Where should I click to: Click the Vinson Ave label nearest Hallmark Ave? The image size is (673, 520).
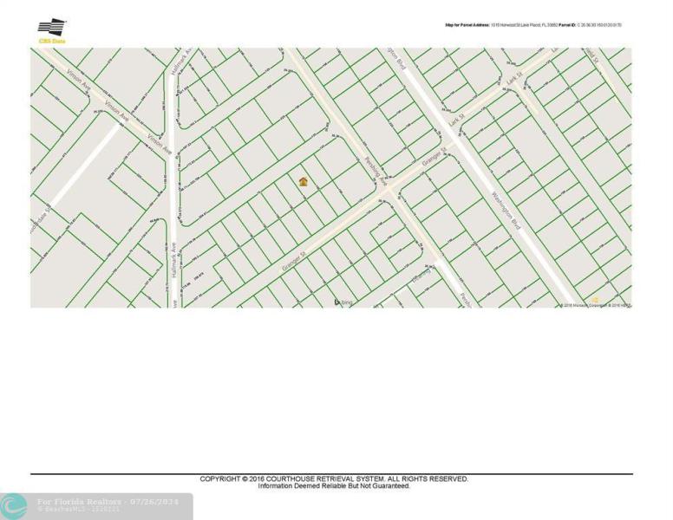159,144
